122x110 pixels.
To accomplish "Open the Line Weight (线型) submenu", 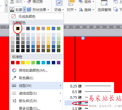I will (x=37, y=85).
